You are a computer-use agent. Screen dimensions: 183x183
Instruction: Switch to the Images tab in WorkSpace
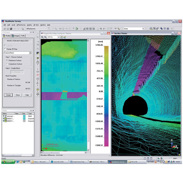(15, 36)
